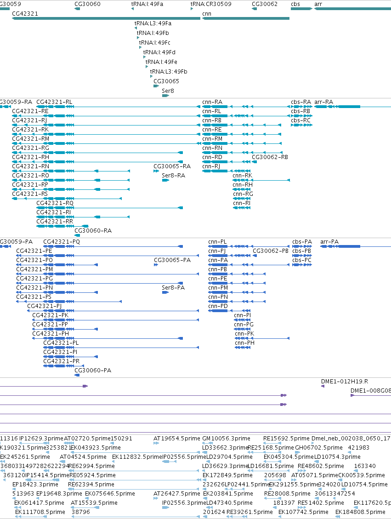This screenshot has width=391, height=519.
Task: Click the CG42321-PQ protein label
Action: pyautogui.click(x=62, y=242)
